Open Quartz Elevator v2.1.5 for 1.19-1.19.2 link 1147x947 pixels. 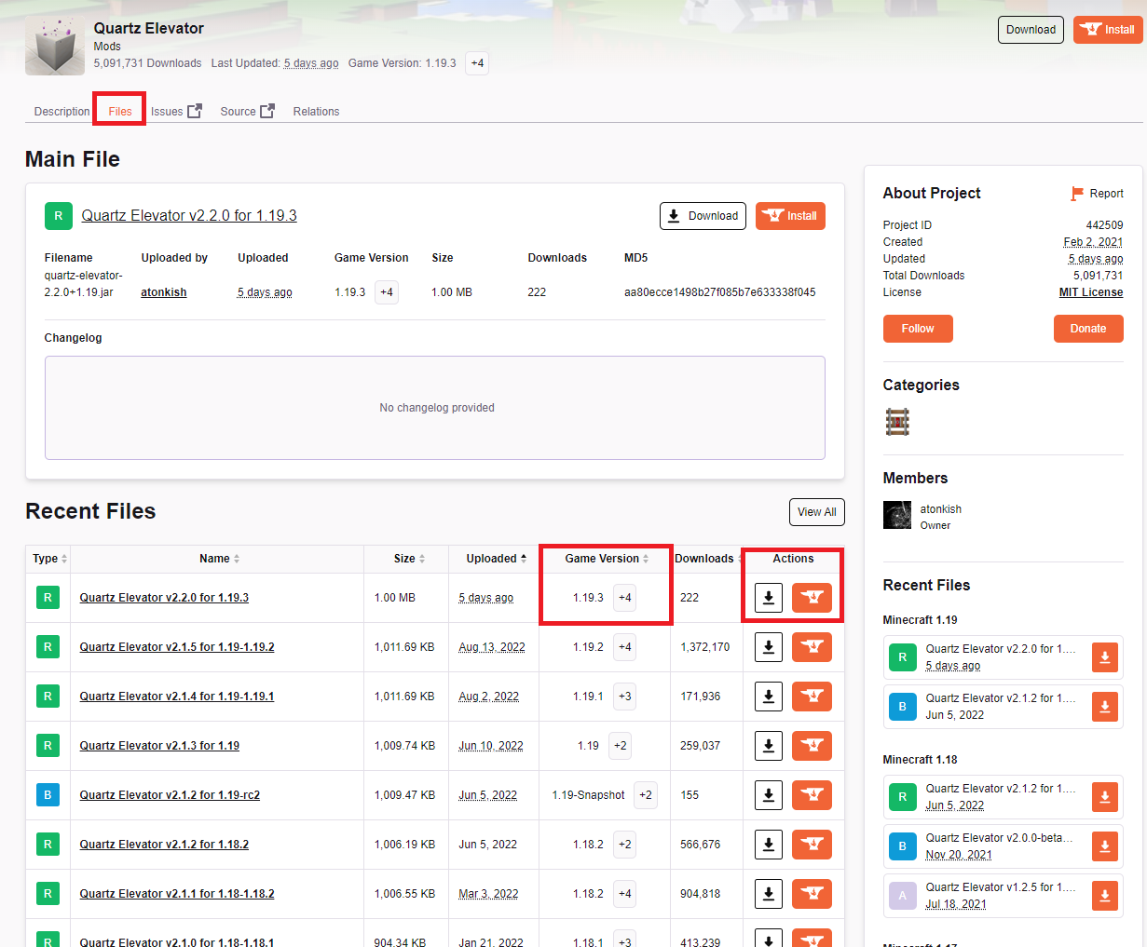point(177,647)
